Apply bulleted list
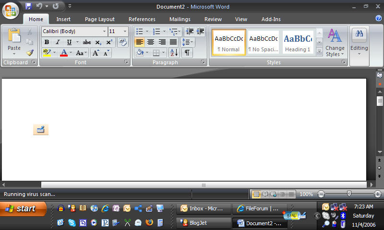This screenshot has height=230, width=384. (139, 31)
